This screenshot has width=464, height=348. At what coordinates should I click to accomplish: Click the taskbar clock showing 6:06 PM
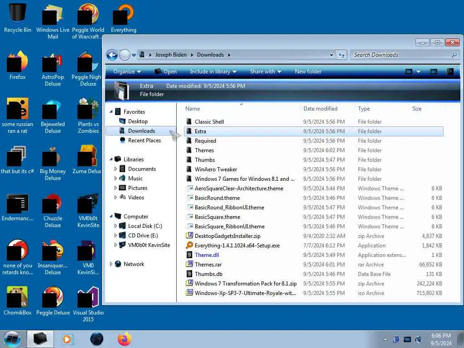point(440,339)
